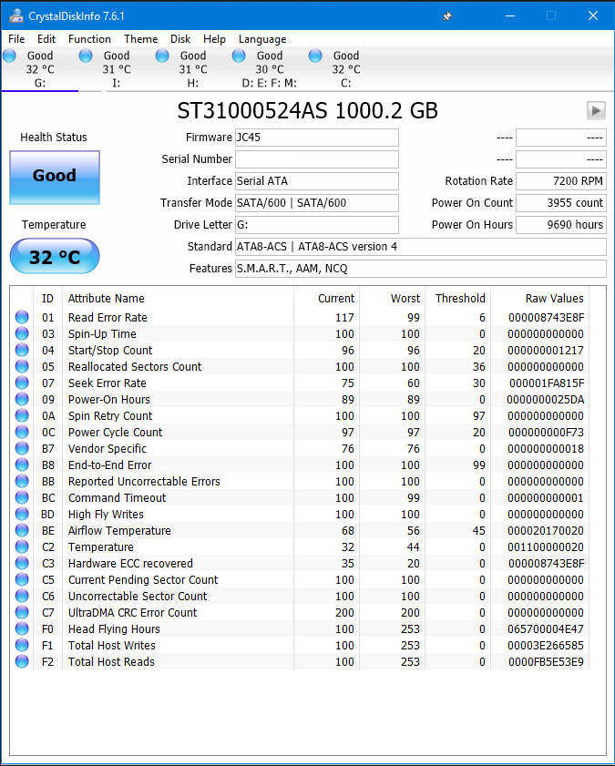Select the D: E: F: M: disk orb
The height and width of the screenshot is (766, 615).
pos(239,56)
